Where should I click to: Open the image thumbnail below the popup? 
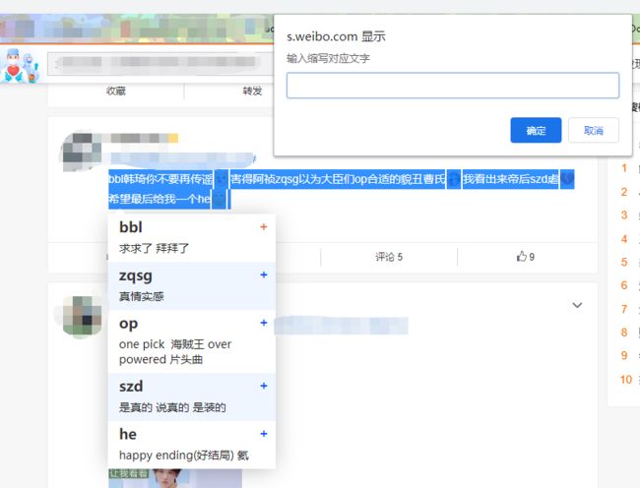point(175,478)
